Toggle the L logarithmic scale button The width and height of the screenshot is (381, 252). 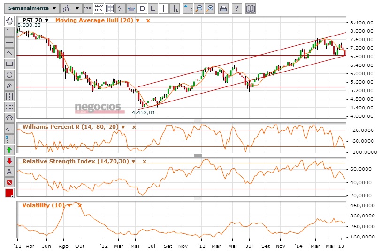pos(153,8)
